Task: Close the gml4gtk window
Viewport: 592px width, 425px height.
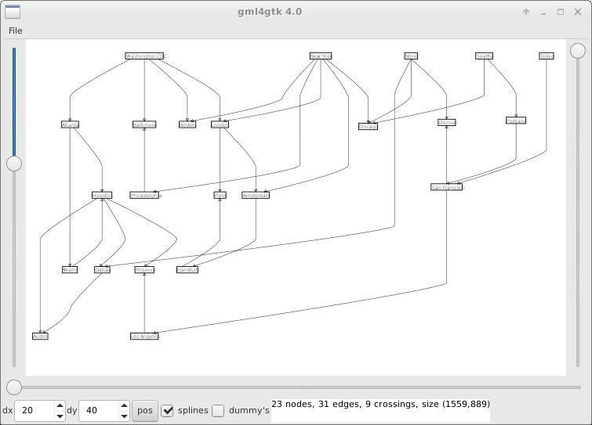Action: [x=578, y=12]
